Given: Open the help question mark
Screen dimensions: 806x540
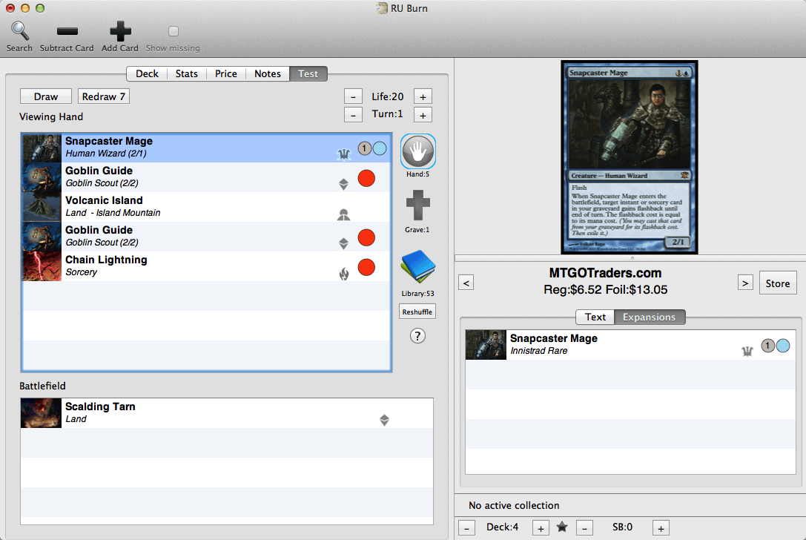Looking at the screenshot, I should [x=417, y=336].
